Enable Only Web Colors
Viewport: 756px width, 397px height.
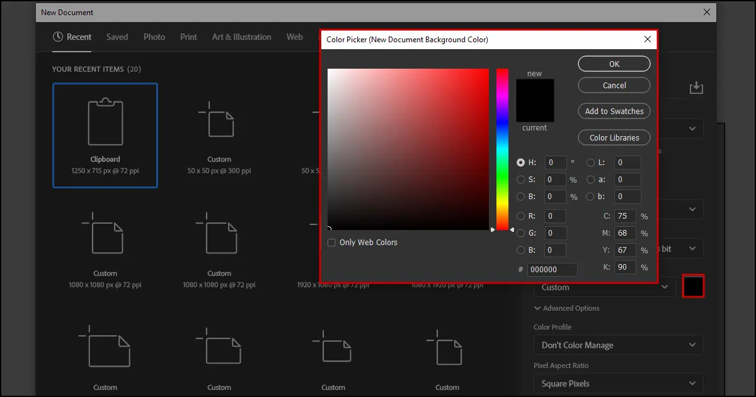pos(331,242)
